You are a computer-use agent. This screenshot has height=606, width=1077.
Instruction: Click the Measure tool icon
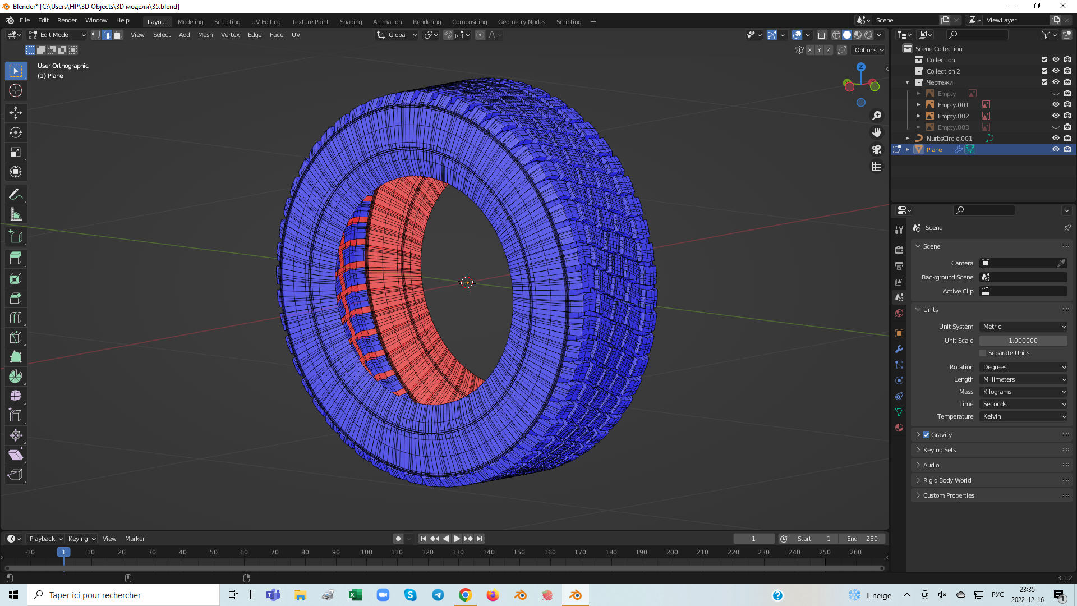click(x=16, y=214)
